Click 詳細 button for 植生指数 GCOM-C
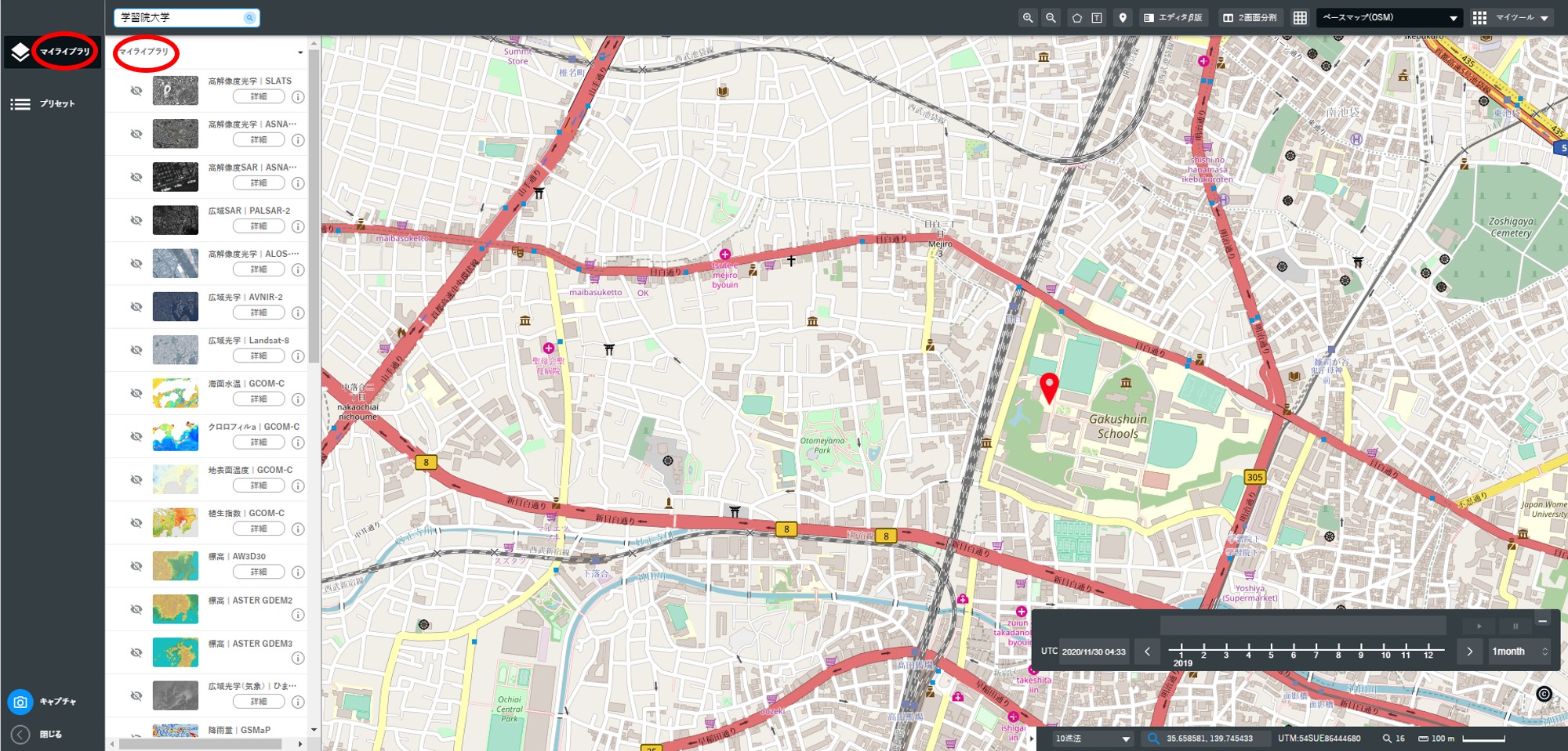This screenshot has height=751, width=1568. click(259, 529)
